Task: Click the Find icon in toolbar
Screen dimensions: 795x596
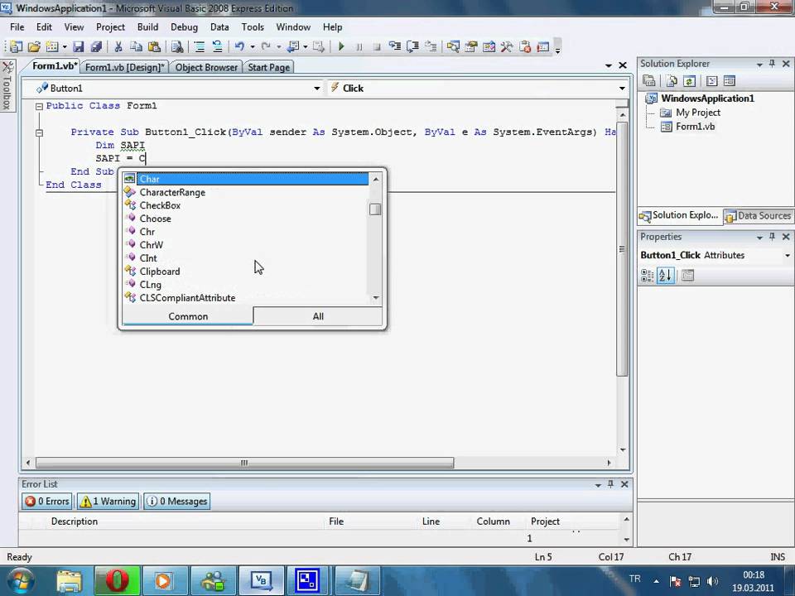Action: tap(177, 47)
